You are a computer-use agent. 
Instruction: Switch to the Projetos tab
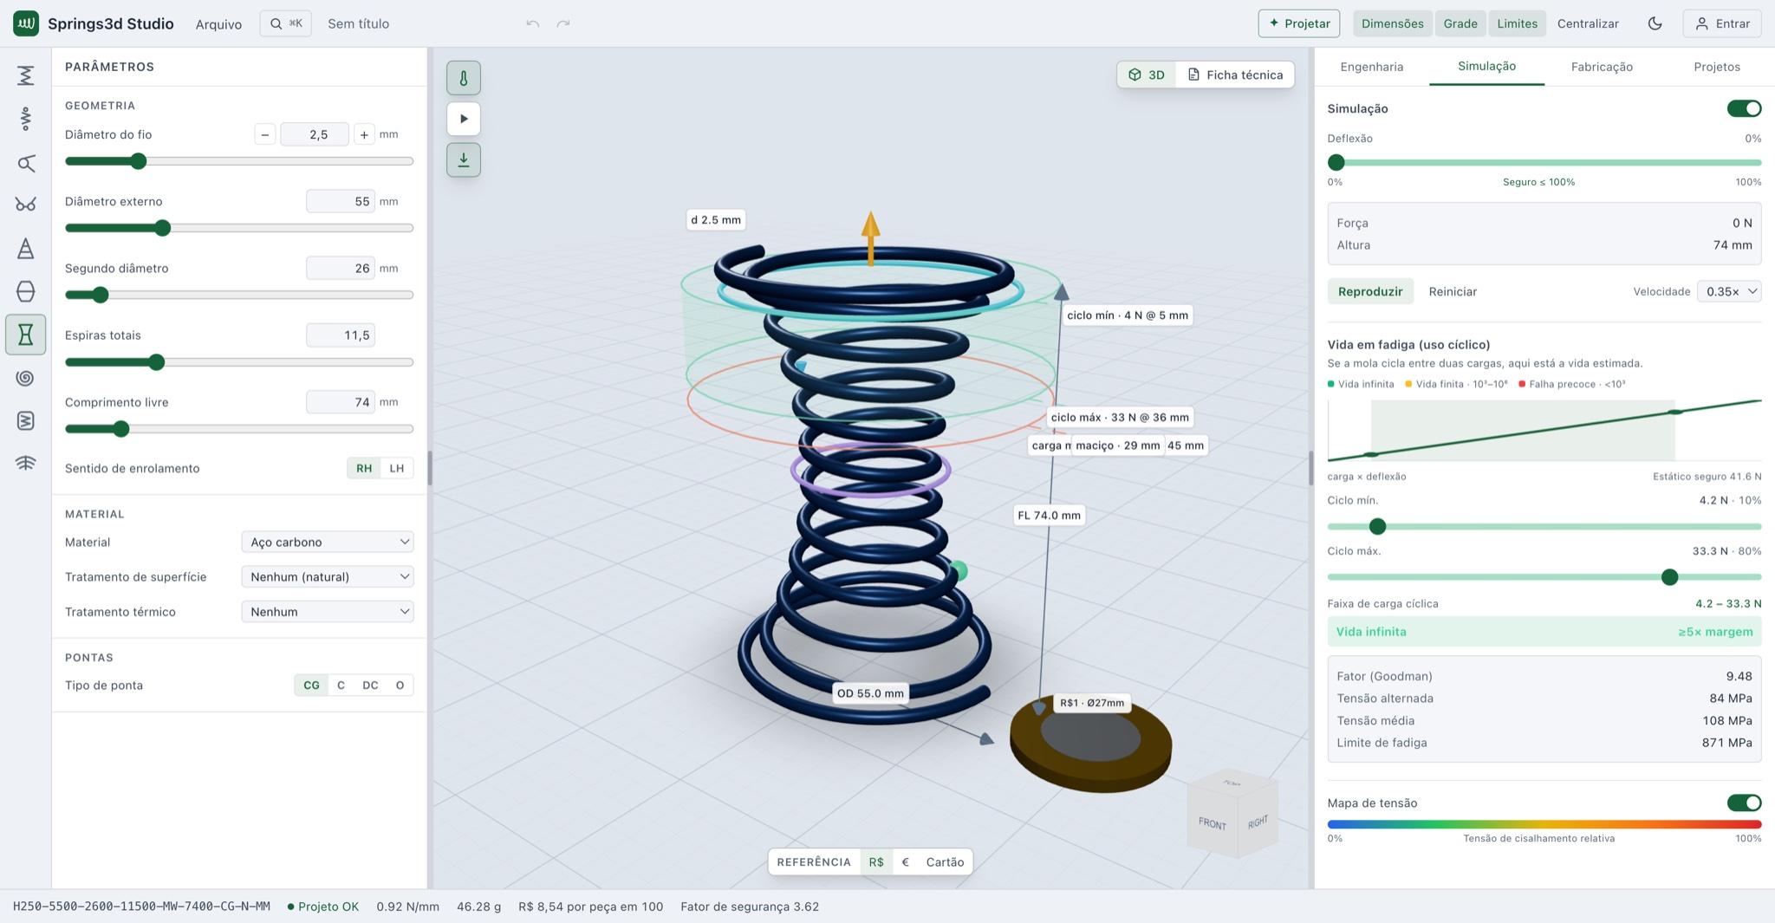(1717, 67)
